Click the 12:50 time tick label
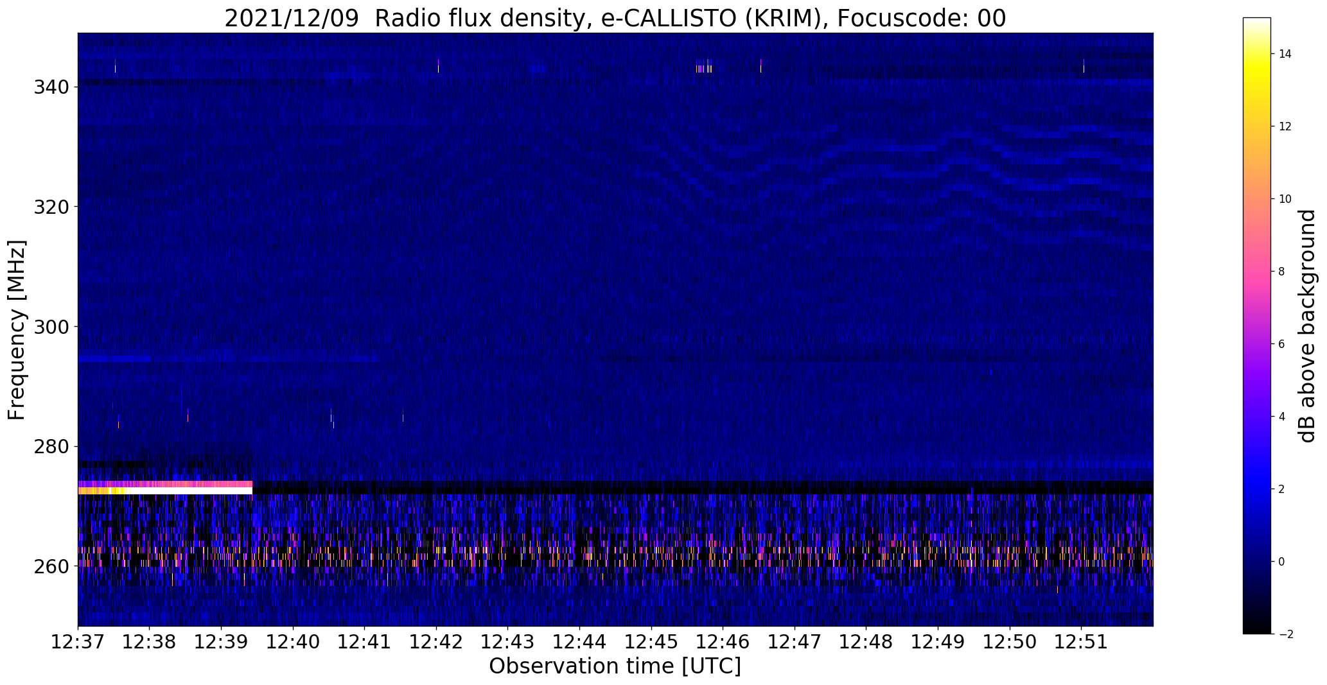This screenshot has width=1327, height=685. pos(1010,642)
